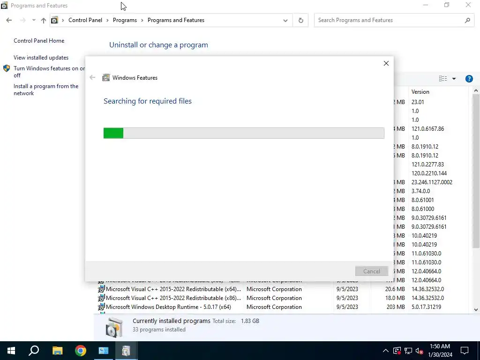
Task: Open Control Panel Home link
Action: point(39,41)
